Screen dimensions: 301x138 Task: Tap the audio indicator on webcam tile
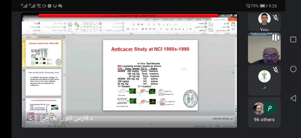pyautogui.click(x=275, y=38)
